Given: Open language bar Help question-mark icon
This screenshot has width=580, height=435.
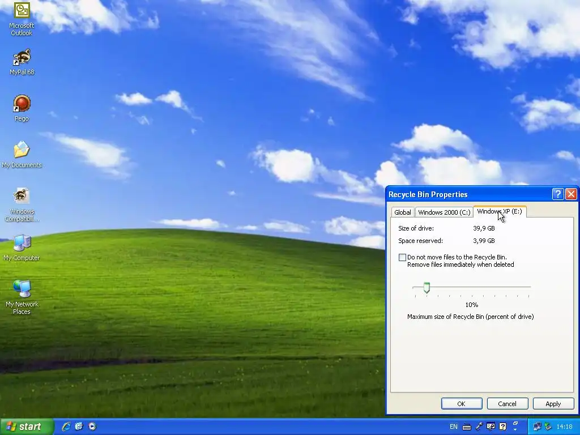Looking at the screenshot, I should pos(503,427).
